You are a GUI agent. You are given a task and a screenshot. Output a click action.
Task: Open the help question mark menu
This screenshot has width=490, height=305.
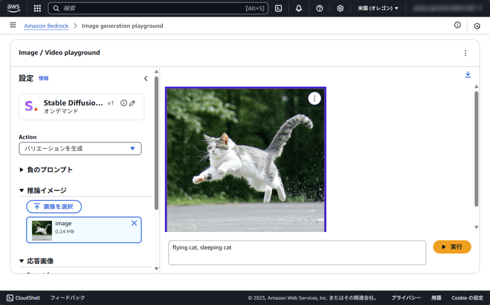tap(319, 8)
